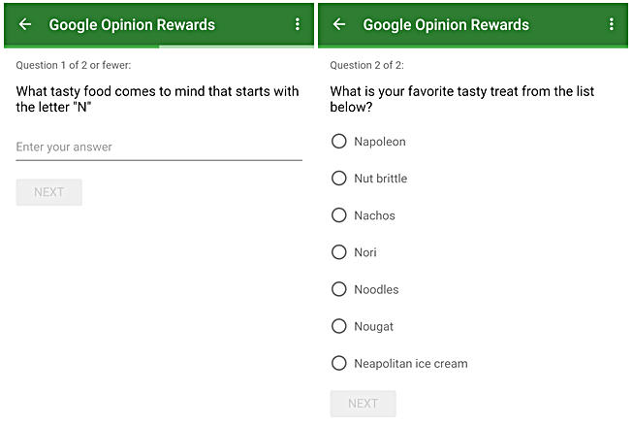The height and width of the screenshot is (426, 633).
Task: Select Neapolitan ice cream option
Action: (x=339, y=364)
